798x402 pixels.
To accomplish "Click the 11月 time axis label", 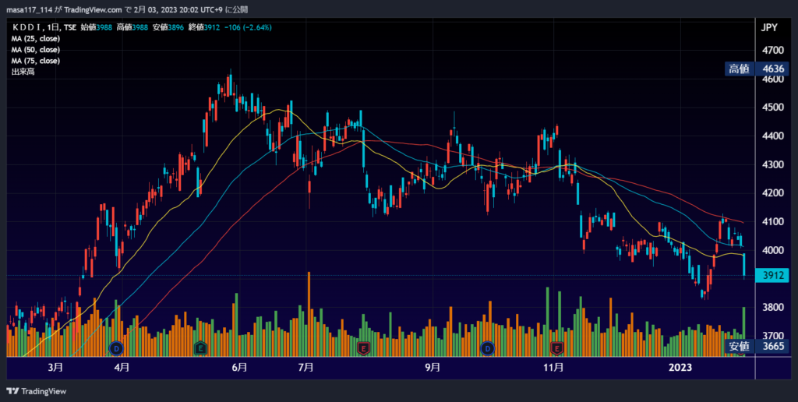I will (x=553, y=368).
